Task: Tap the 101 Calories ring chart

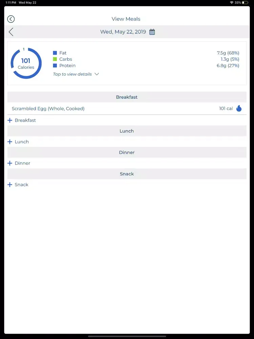Action: 26,63
